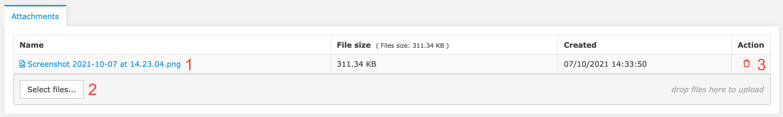Click the 'png' extension in the file name
The width and height of the screenshot is (783, 117).
(174, 65)
